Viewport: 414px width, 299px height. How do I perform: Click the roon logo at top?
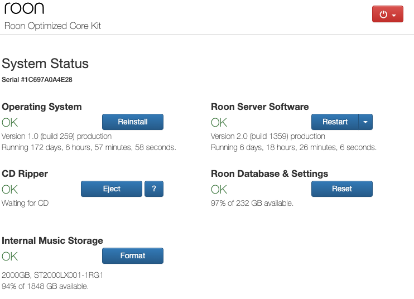click(x=25, y=8)
